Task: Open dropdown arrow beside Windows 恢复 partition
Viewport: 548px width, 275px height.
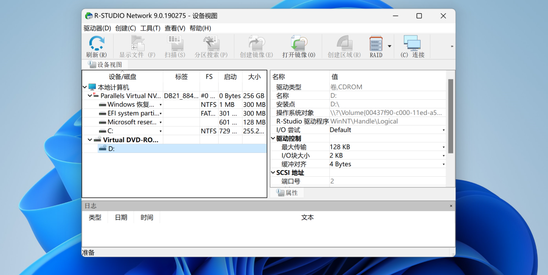Action: tap(160, 105)
